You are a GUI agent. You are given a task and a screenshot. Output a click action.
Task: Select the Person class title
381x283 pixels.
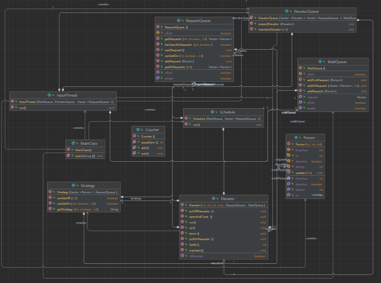coord(309,138)
